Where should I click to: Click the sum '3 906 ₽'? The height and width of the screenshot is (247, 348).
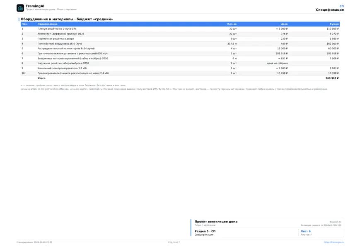[x=334, y=59]
